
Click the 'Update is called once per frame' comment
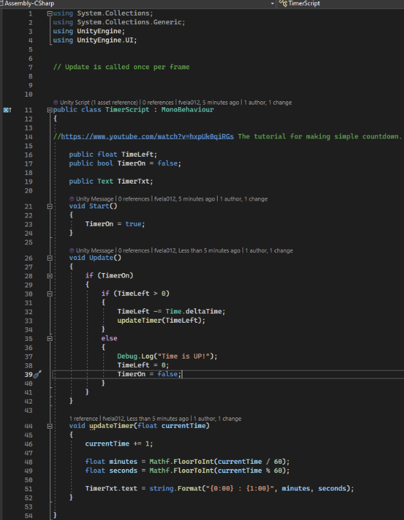pos(121,67)
